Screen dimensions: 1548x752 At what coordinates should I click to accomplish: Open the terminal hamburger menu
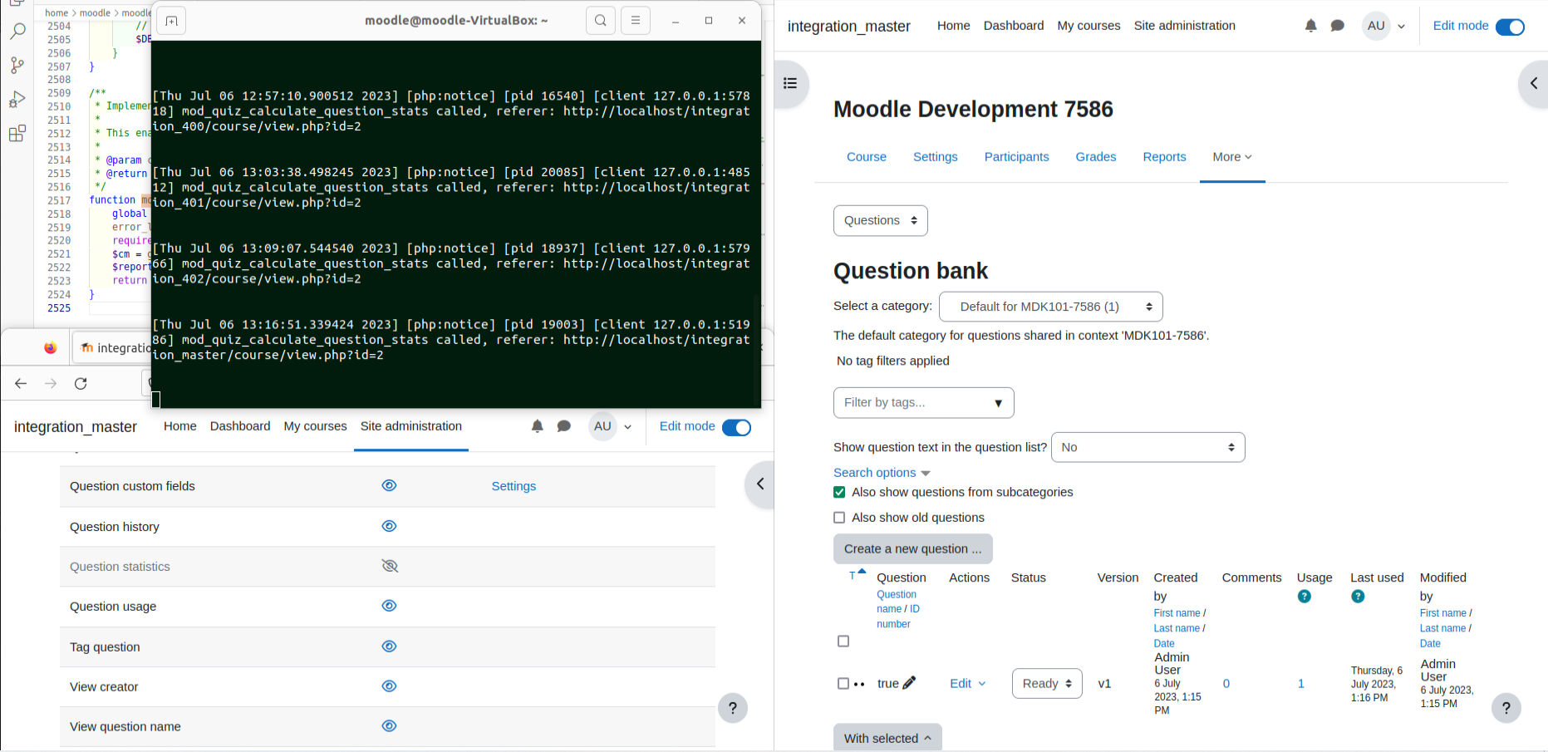[x=636, y=21]
